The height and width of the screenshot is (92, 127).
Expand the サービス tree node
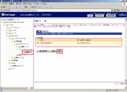(x=7, y=30)
